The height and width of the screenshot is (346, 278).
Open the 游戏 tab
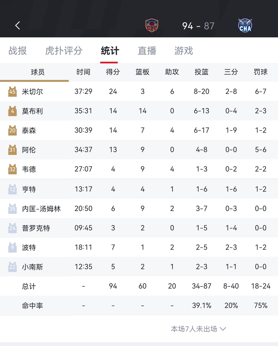(183, 51)
